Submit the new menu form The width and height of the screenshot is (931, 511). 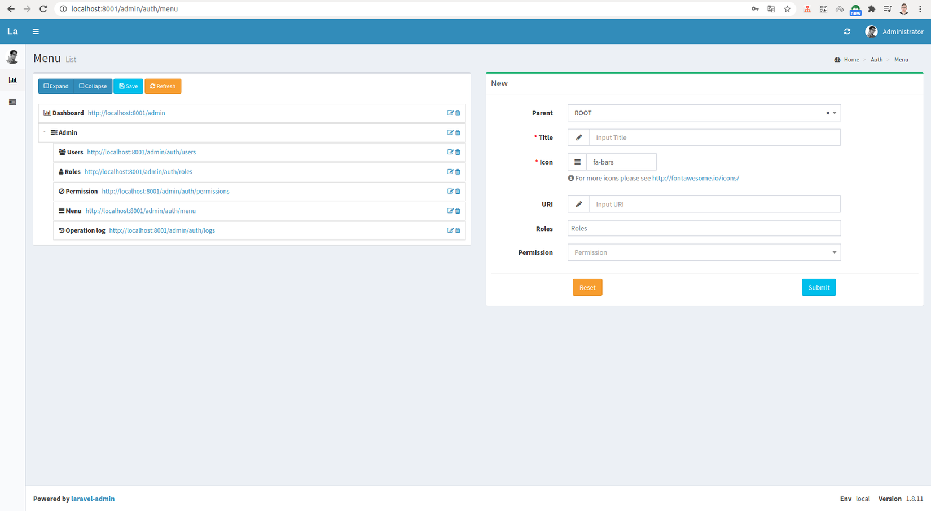coord(819,287)
